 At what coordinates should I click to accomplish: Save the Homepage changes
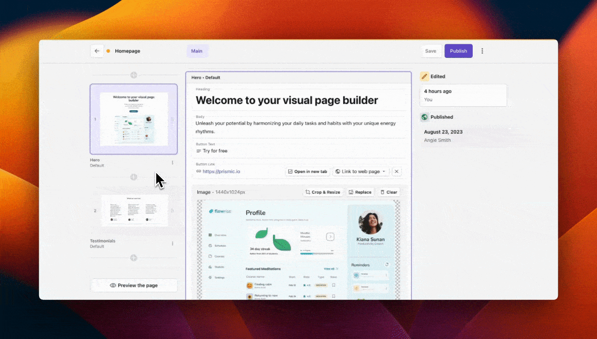click(x=431, y=51)
